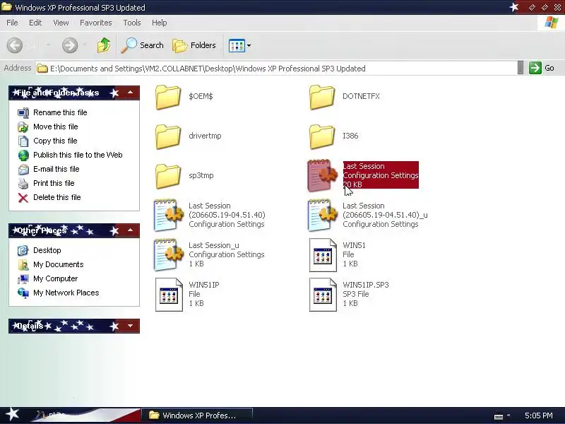The height and width of the screenshot is (424, 565).
Task: Select Last Session (206605.19-04.51.40) file icon
Action: [x=168, y=216]
